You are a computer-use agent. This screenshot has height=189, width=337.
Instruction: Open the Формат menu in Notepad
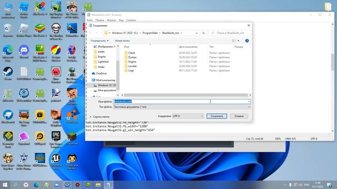tap(111, 20)
